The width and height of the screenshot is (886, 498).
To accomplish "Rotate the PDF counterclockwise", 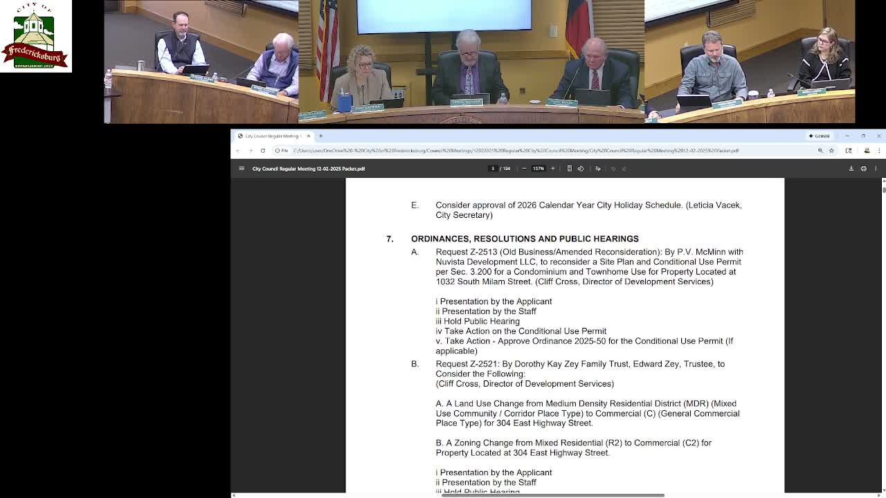I will pyautogui.click(x=581, y=169).
